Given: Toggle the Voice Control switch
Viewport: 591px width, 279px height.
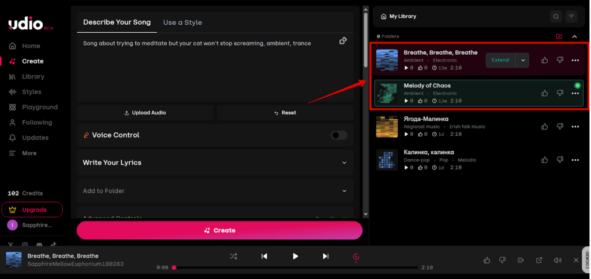Looking at the screenshot, I should (x=339, y=135).
